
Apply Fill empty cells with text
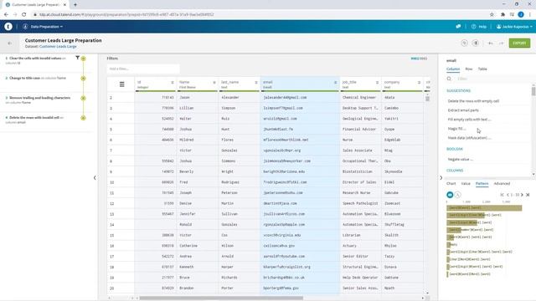pyautogui.click(x=469, y=120)
